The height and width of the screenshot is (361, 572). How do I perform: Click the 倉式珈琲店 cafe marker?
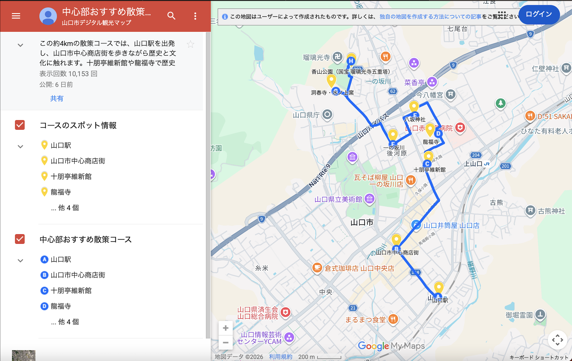pyautogui.click(x=317, y=268)
